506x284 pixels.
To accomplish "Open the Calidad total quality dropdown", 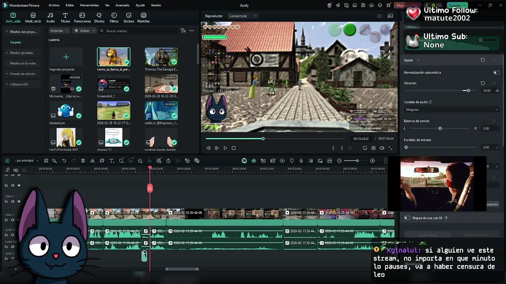I will [243, 16].
